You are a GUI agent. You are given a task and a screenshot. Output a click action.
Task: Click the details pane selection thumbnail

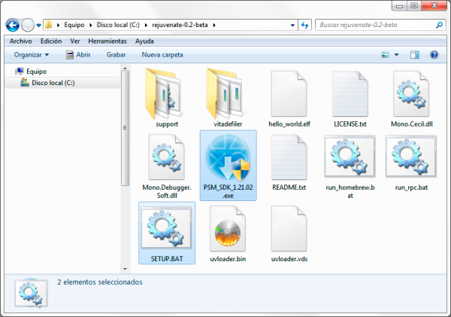click(x=31, y=293)
